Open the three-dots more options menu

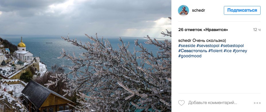[257, 103]
